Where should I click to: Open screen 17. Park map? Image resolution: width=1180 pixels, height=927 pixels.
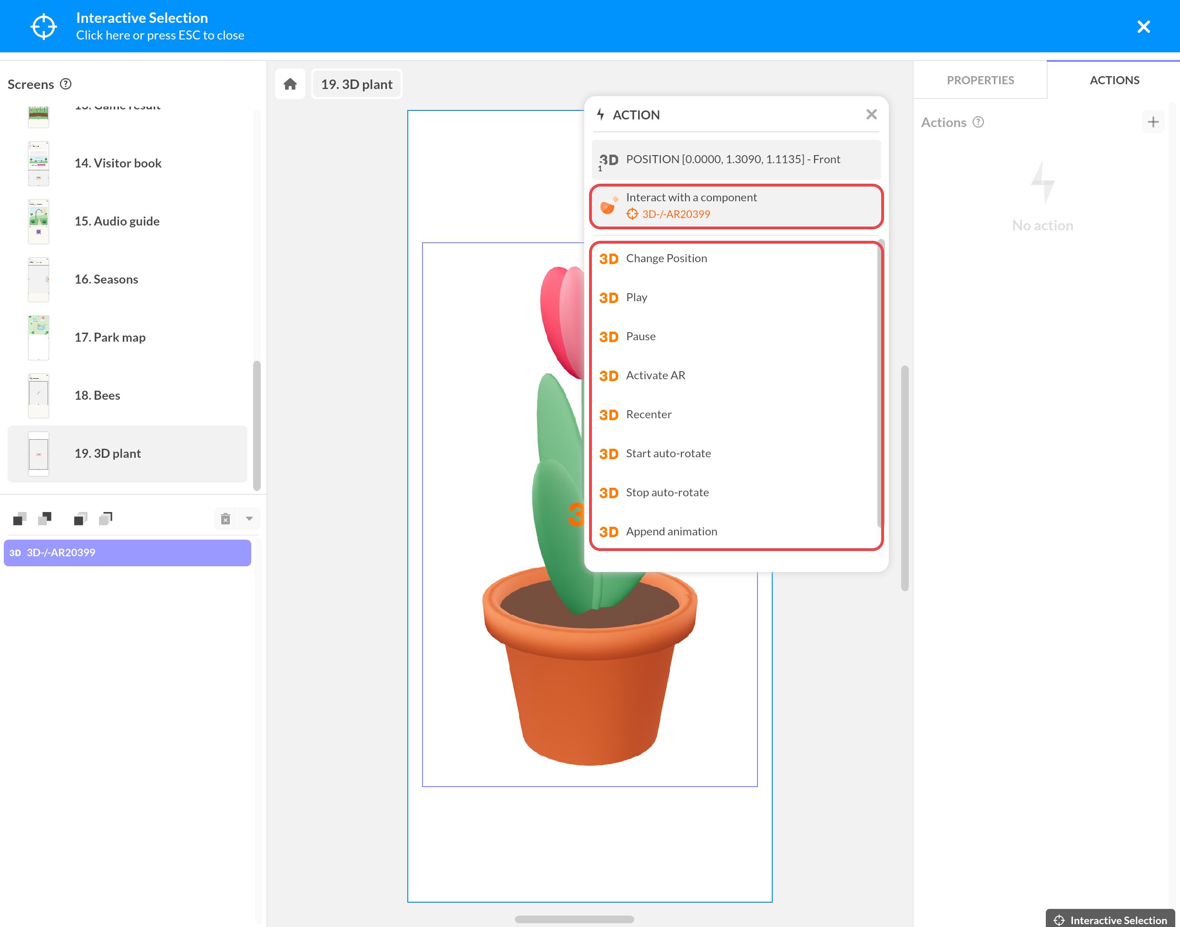click(128, 337)
